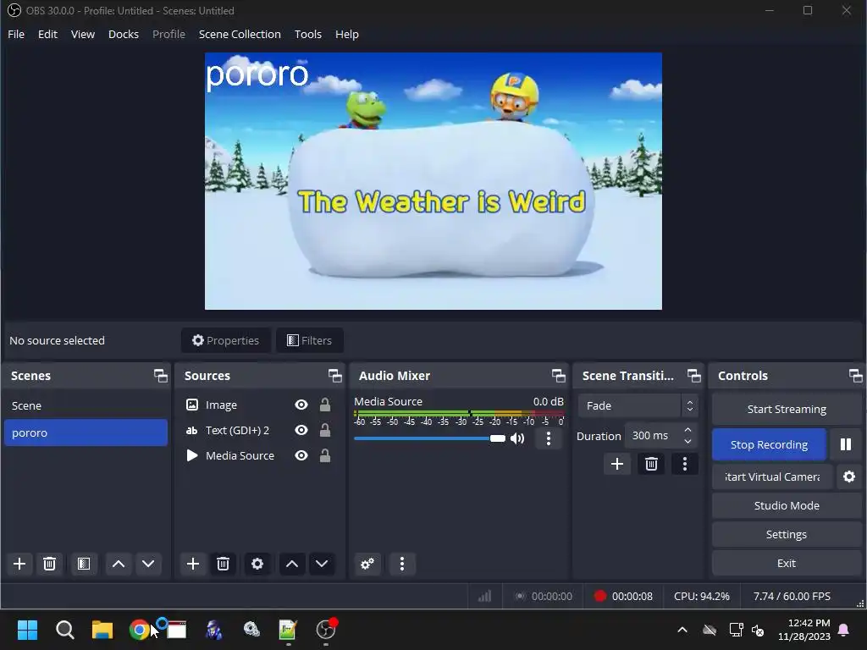Select the 'Scene' item in Scenes list
Screen dimensions: 867x650
coord(86,405)
